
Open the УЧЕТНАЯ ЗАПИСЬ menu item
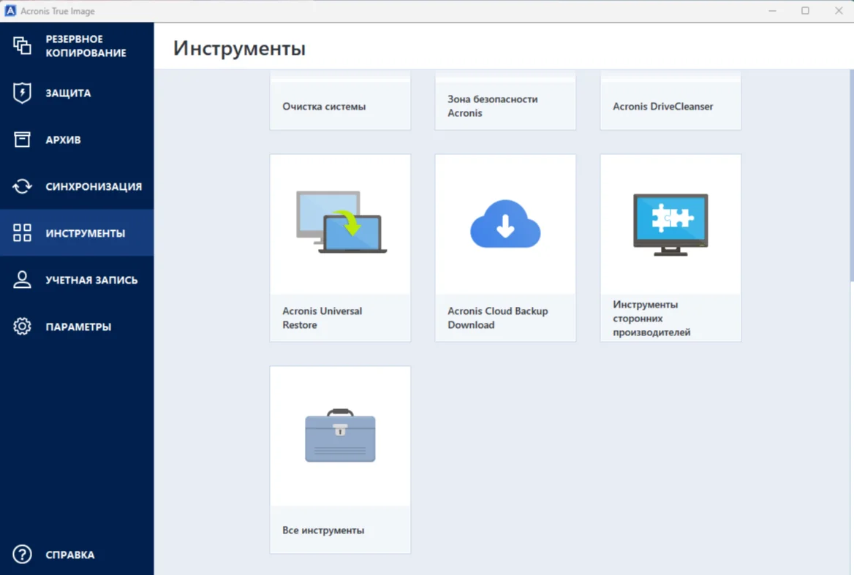pos(91,280)
